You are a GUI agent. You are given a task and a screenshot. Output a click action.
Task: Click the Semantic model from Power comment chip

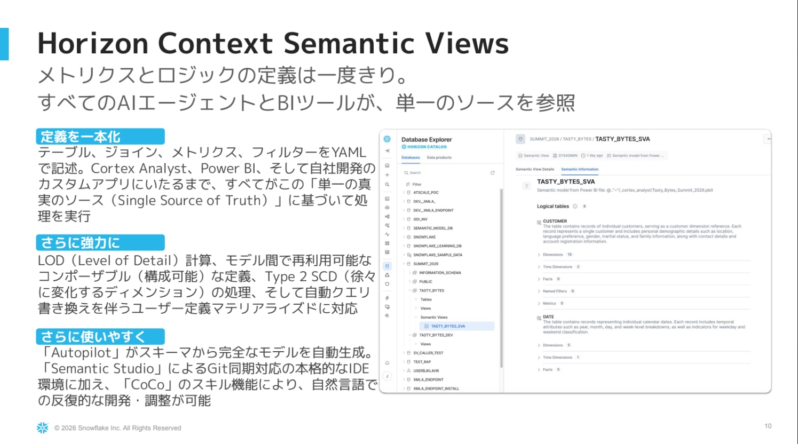click(x=636, y=156)
